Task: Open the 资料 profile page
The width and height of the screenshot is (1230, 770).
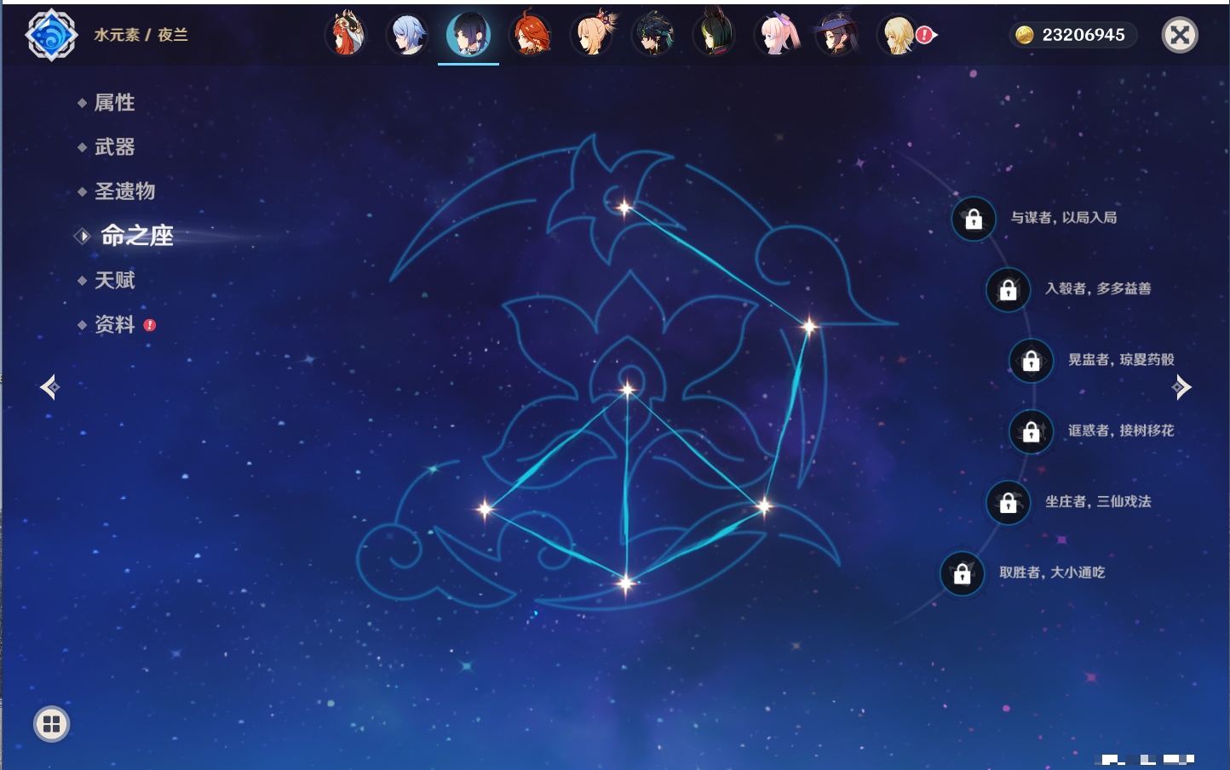Action: (x=114, y=324)
